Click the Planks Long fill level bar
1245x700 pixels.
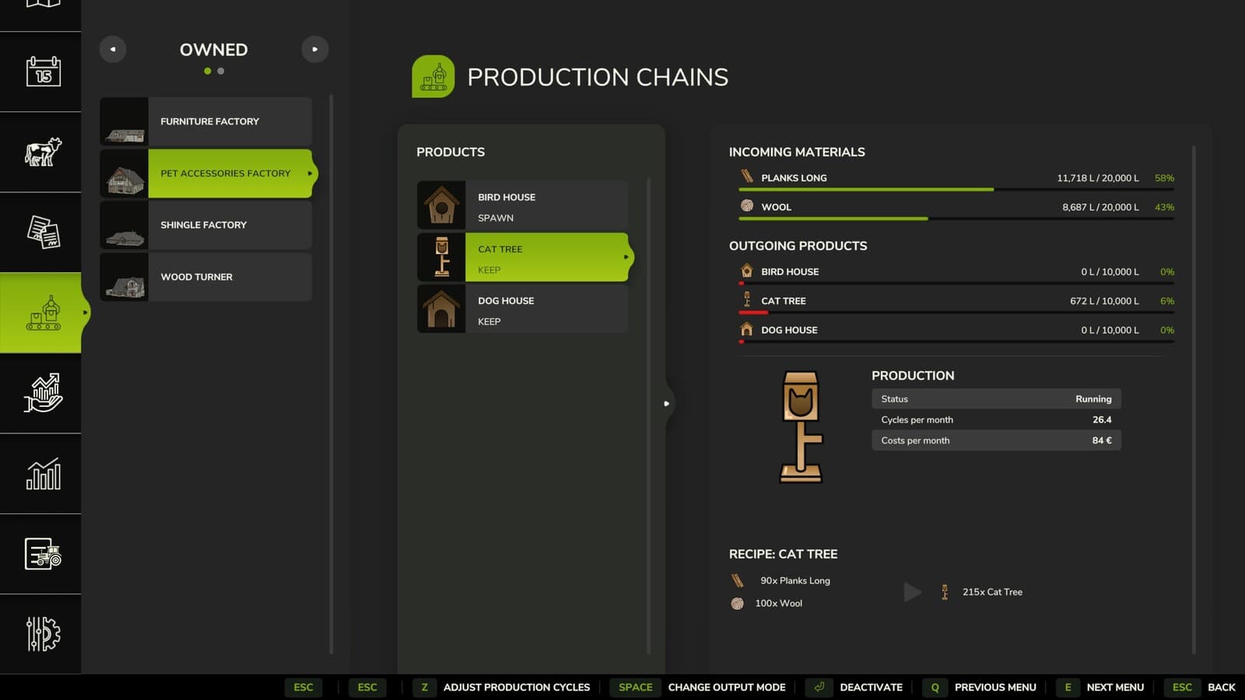pos(956,189)
